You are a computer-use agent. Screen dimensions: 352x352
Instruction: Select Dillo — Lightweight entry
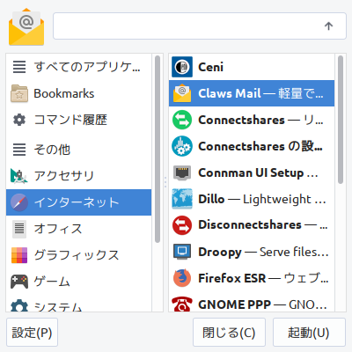point(252,199)
